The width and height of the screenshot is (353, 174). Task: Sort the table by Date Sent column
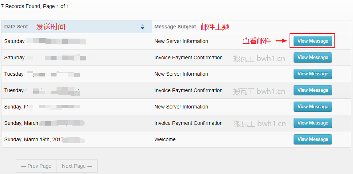tap(16, 27)
